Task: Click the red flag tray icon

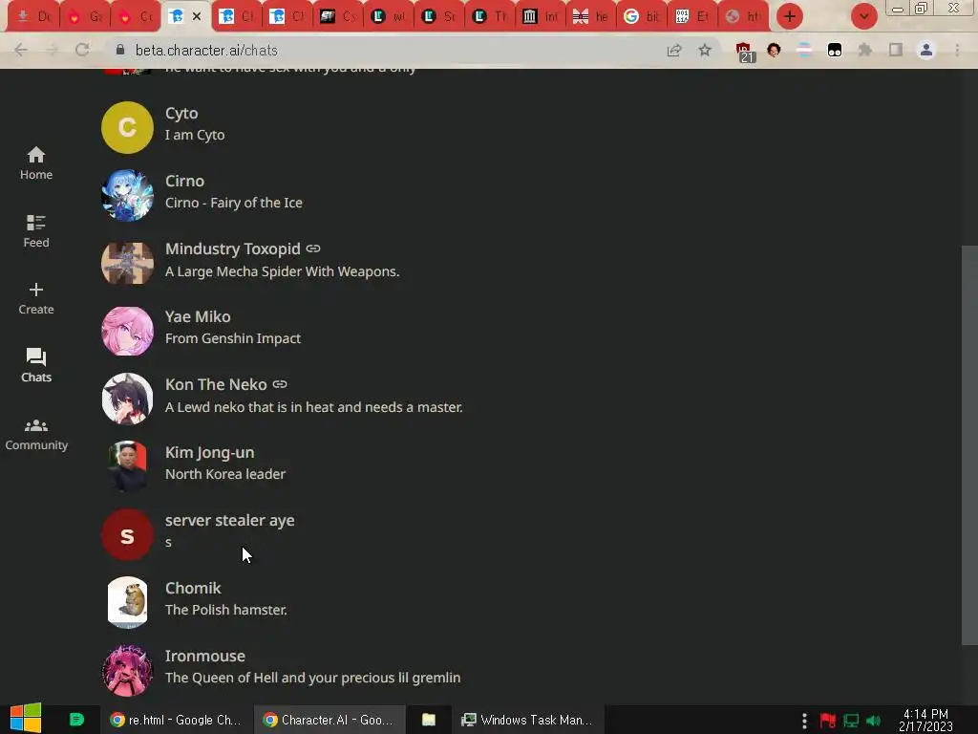Action: pyautogui.click(x=828, y=721)
